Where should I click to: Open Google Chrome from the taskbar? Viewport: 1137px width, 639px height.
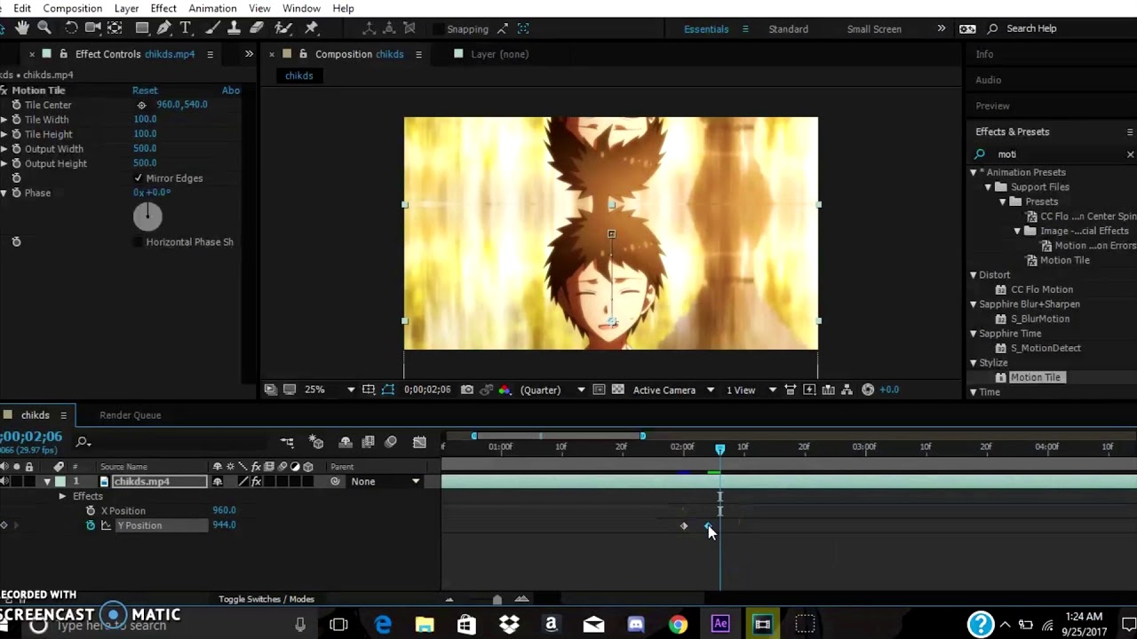coord(678,625)
